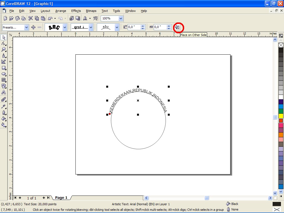
Task: Click the red diamond text offset handle
Action: point(110,114)
